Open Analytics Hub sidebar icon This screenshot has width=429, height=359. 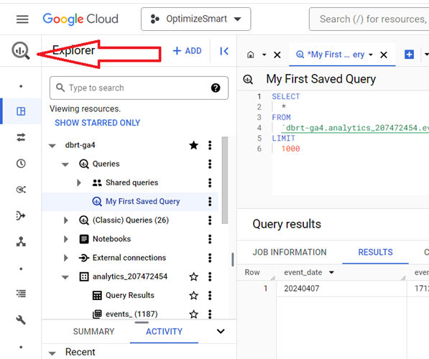tap(21, 190)
